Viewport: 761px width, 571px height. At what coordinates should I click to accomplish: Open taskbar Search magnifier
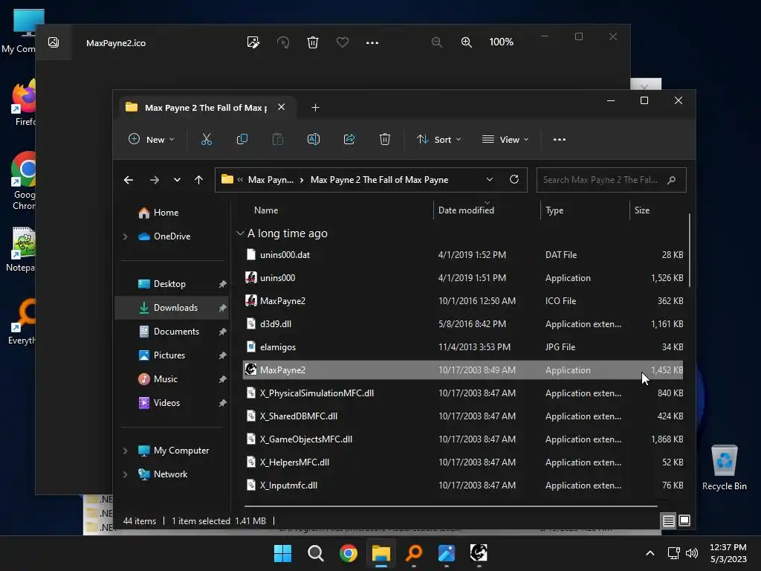point(315,553)
